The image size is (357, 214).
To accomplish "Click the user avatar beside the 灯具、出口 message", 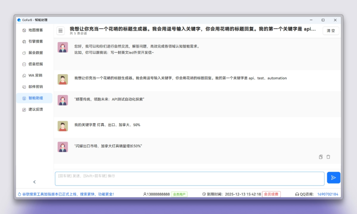I will point(63,126).
